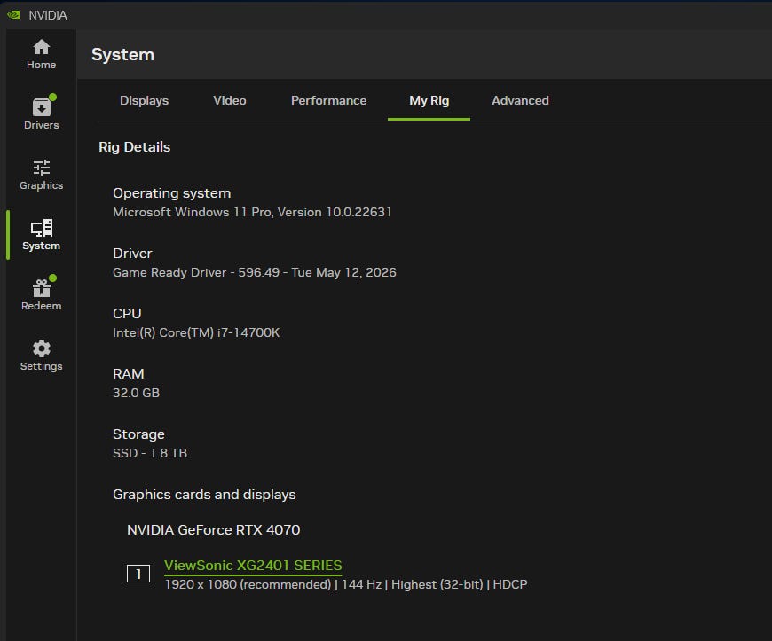Click the CPU label
Screen dimensions: 772x641
click(x=127, y=313)
